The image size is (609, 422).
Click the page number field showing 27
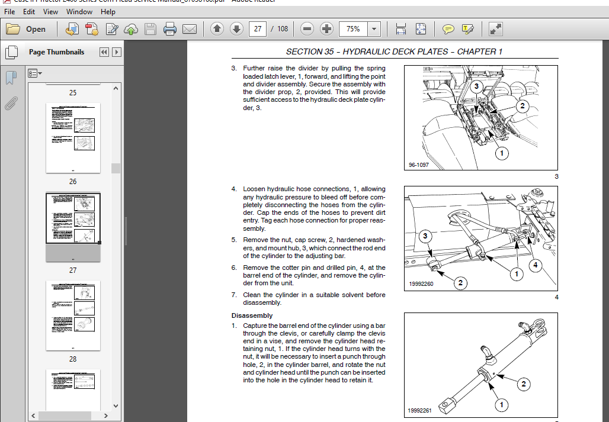tap(258, 29)
